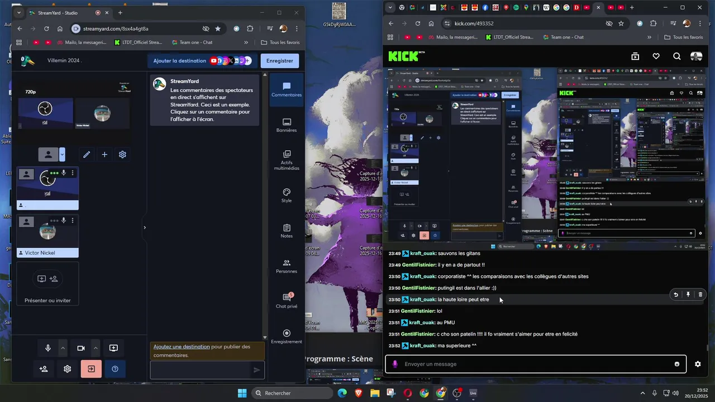
Task: Toggle microphone mute in StreamYard bottom bar
Action: [x=48, y=348]
